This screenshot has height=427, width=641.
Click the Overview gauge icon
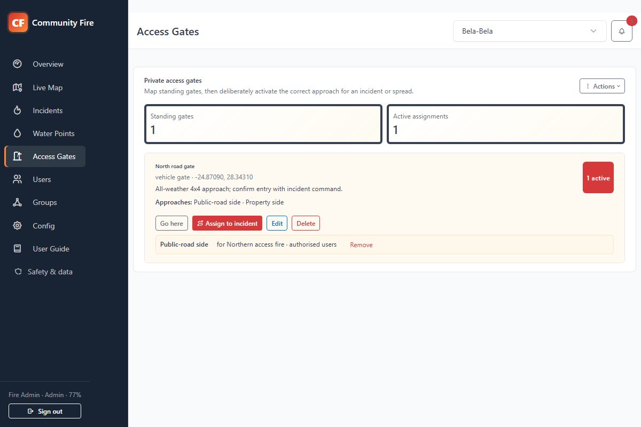17,64
